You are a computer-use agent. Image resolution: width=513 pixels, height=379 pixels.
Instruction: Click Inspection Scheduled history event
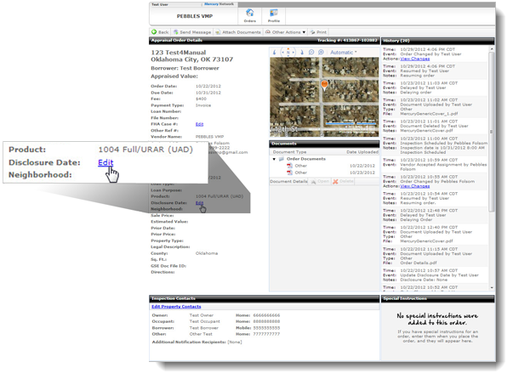click(443, 143)
